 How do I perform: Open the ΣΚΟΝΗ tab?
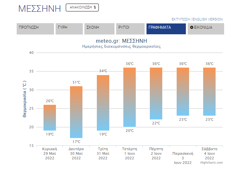click(x=99, y=29)
